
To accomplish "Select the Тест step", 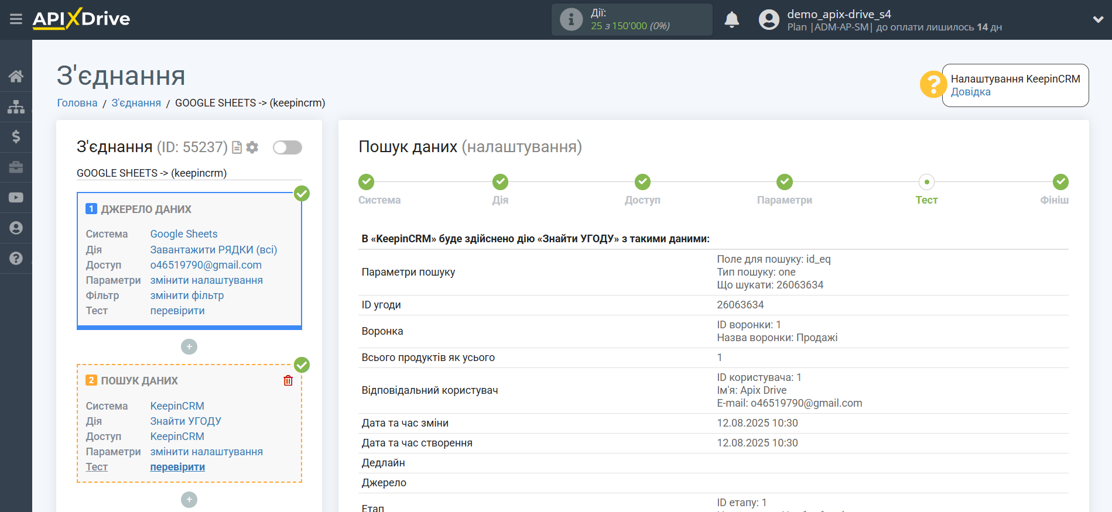I will tap(926, 182).
